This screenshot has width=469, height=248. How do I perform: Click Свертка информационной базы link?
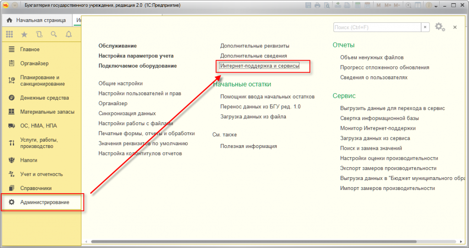tap(379, 118)
